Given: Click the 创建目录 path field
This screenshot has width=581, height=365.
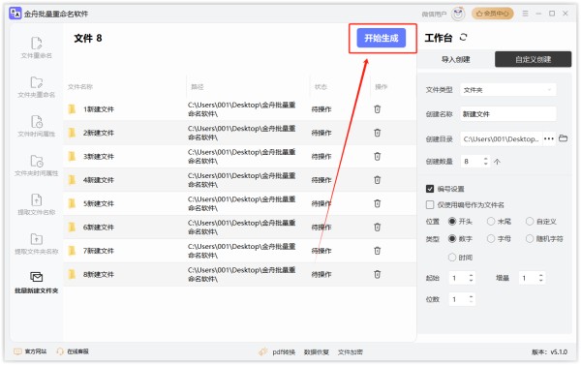Looking at the screenshot, I should (501, 139).
